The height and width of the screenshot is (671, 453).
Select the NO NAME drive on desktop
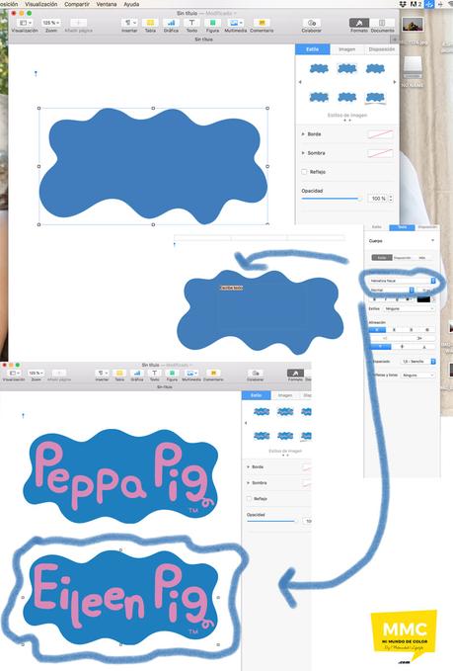coord(413,71)
